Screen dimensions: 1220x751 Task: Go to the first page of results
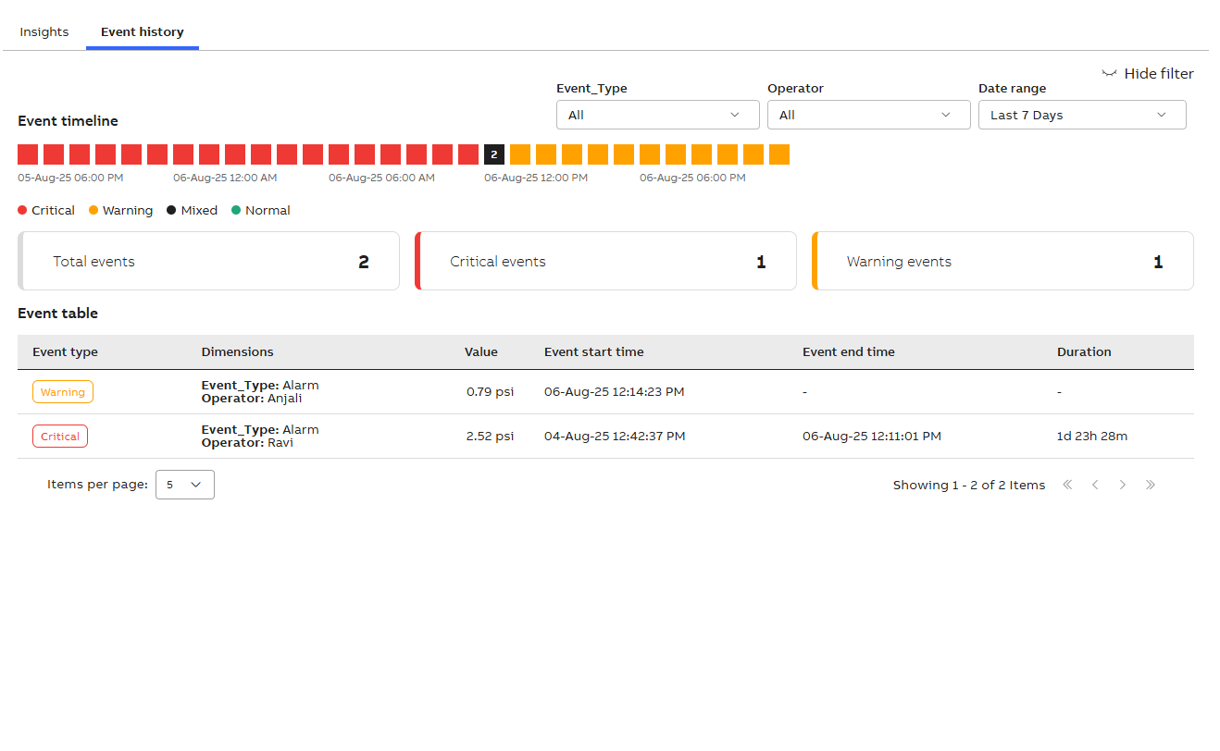pyautogui.click(x=1067, y=485)
